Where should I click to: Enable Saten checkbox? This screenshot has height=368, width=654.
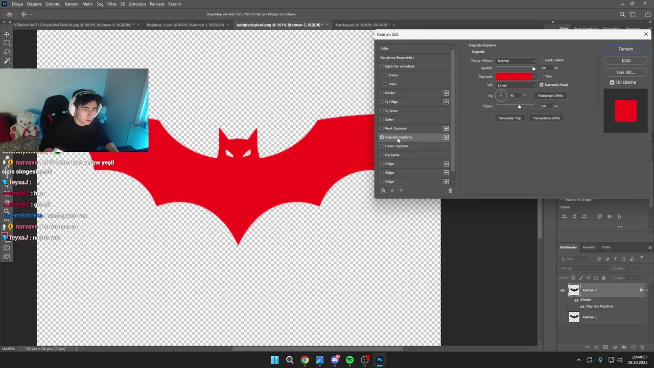pos(382,120)
